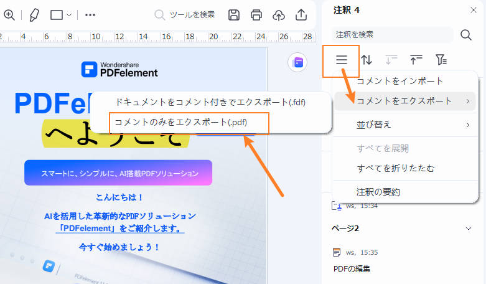Click the filter annotations icon
486x284 pixels.
441,60
